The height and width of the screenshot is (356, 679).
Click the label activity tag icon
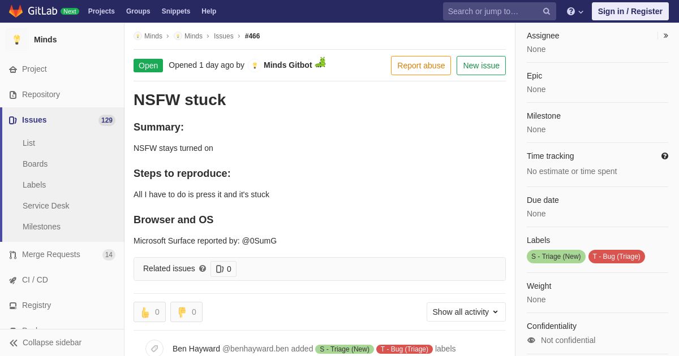[154, 349]
